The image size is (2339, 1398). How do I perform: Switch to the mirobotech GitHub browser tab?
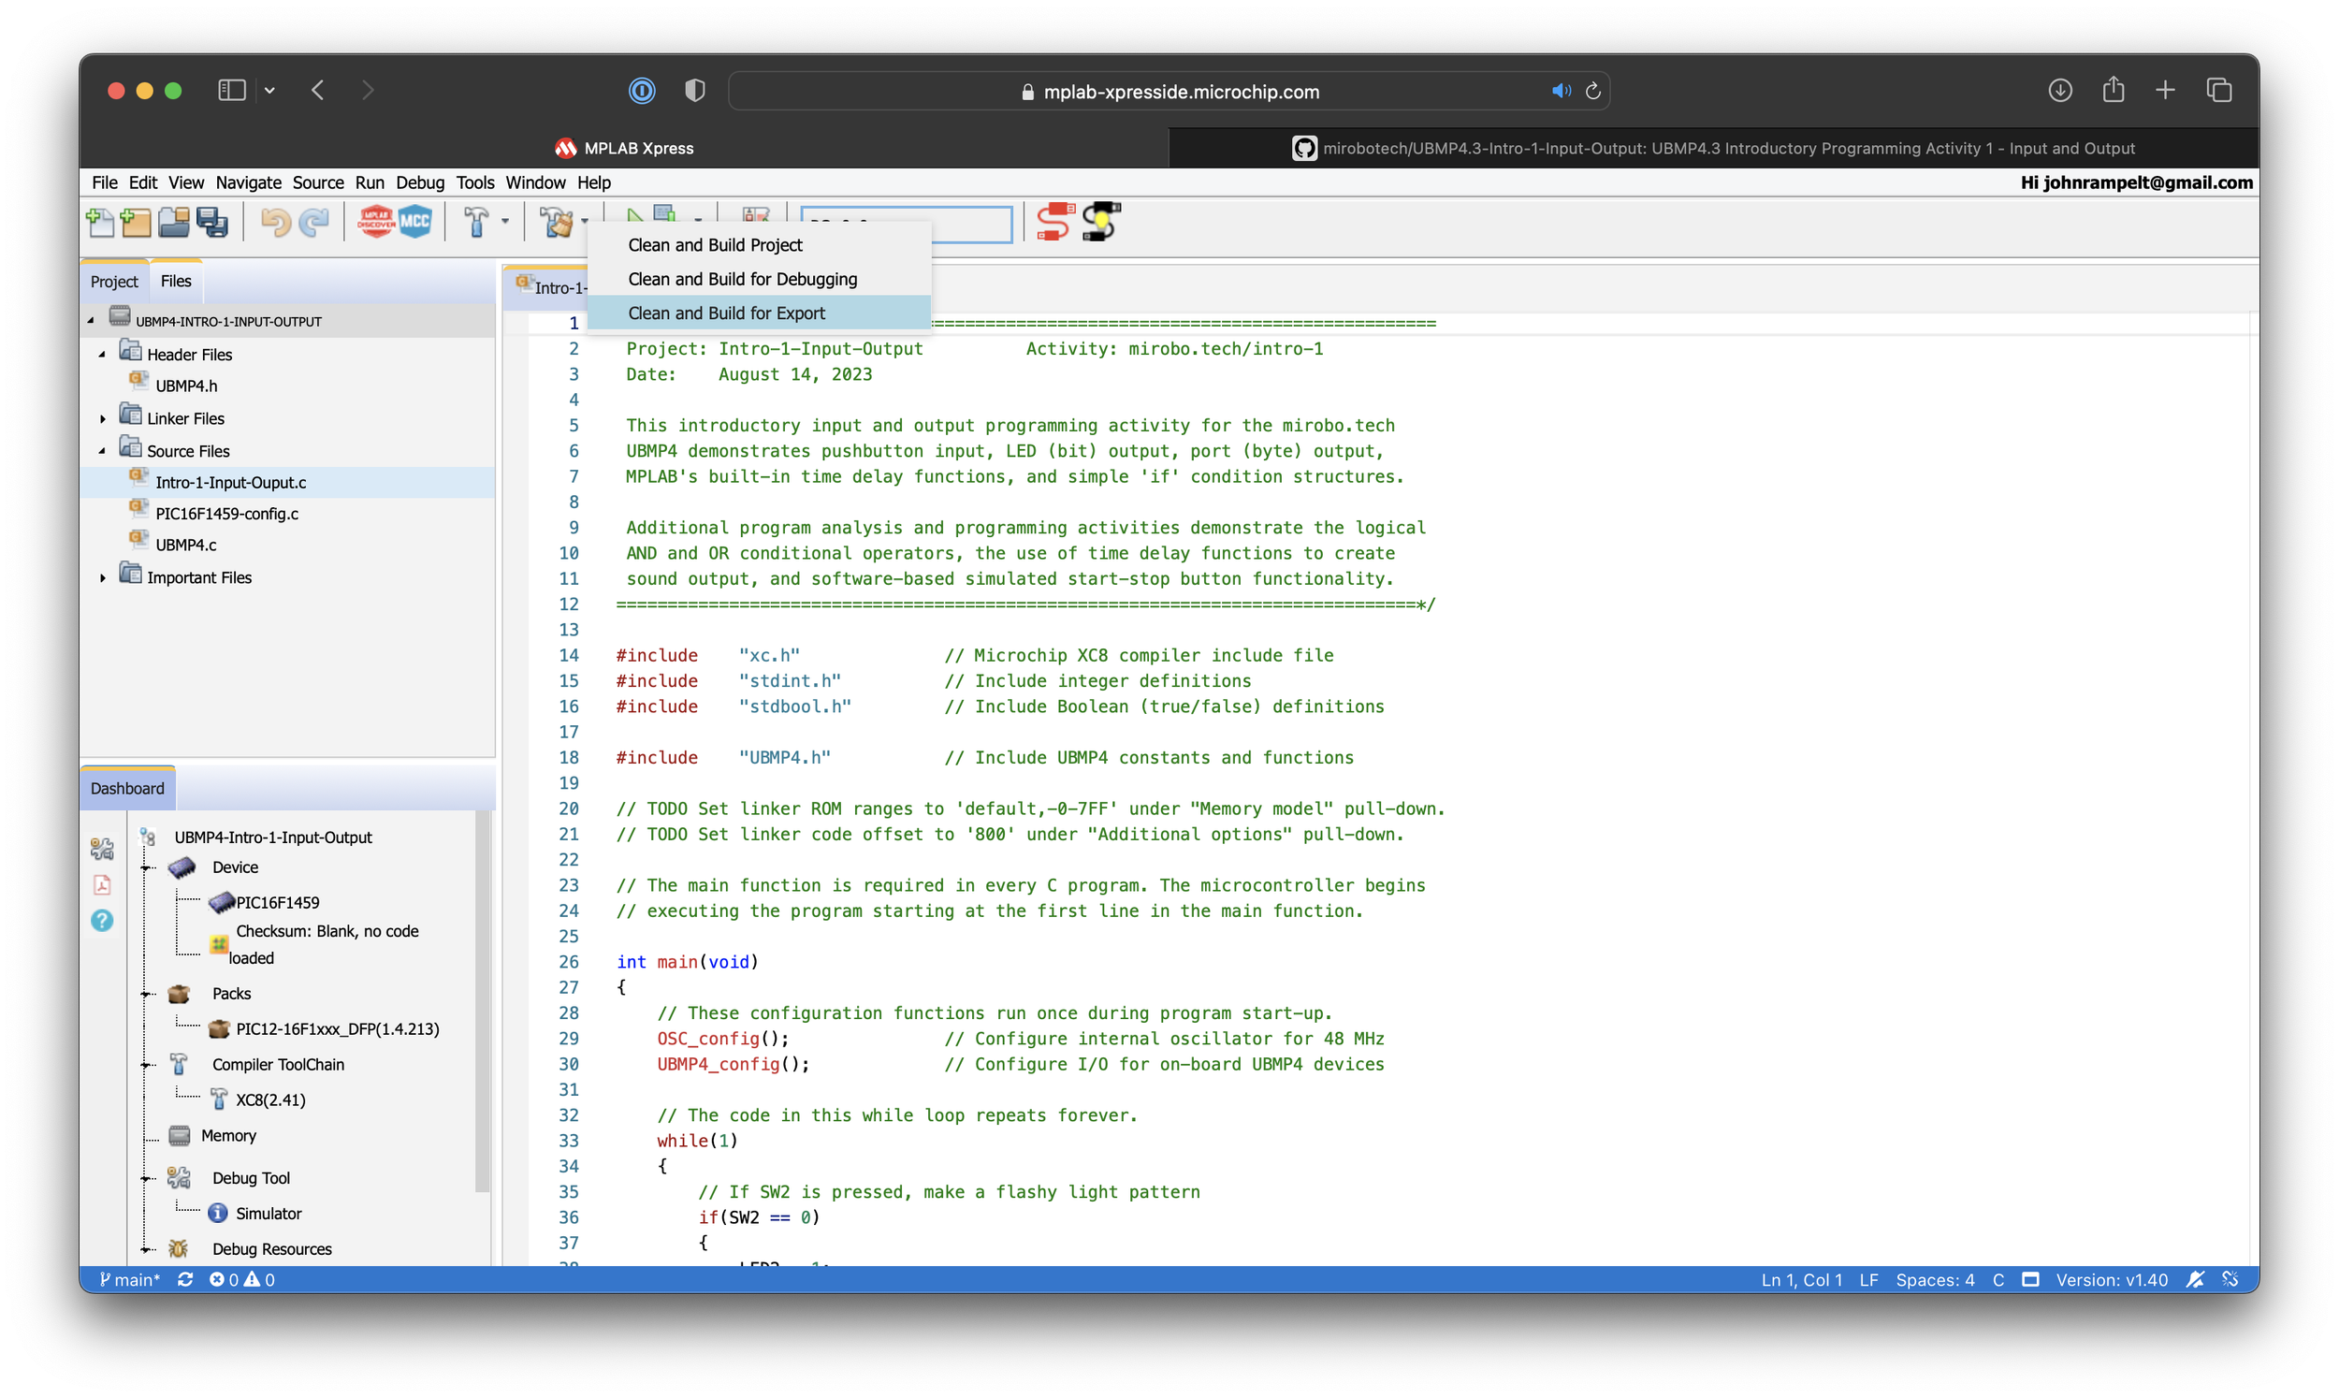point(1714,148)
